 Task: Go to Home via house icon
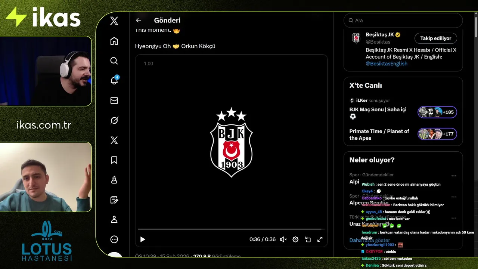click(114, 41)
